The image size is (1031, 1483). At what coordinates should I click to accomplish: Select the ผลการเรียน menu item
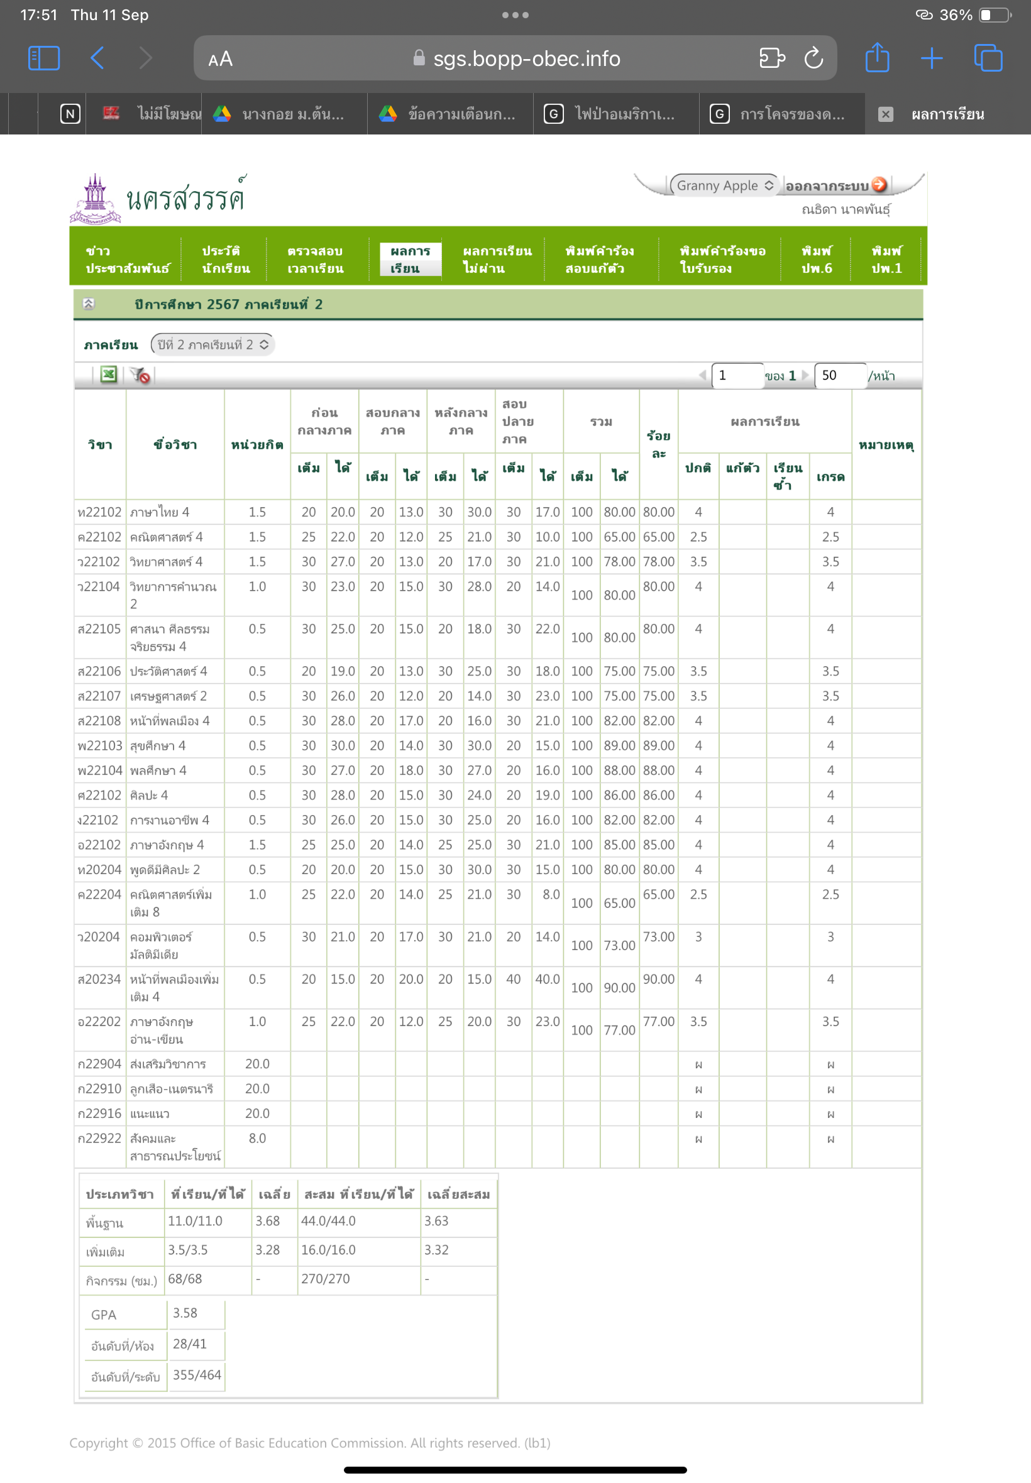[x=411, y=259]
